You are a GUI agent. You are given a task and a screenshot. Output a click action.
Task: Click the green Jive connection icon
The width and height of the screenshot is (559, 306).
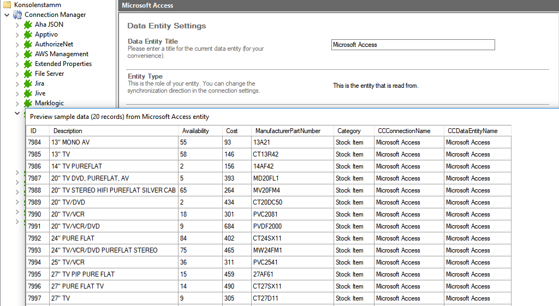[28, 93]
